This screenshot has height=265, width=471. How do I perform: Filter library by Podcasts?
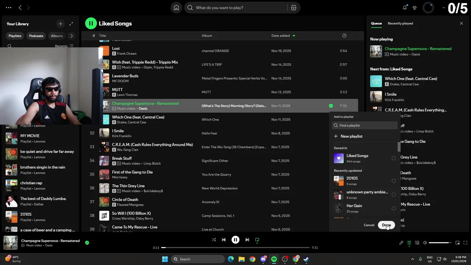click(36, 36)
